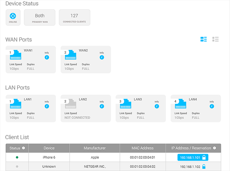
Task: Click the WAN1 ethernet port icon
Action: point(15,55)
